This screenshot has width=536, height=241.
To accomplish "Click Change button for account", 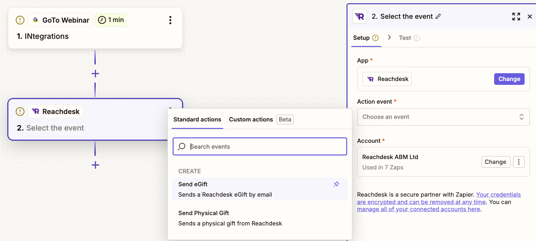I will [x=496, y=162].
